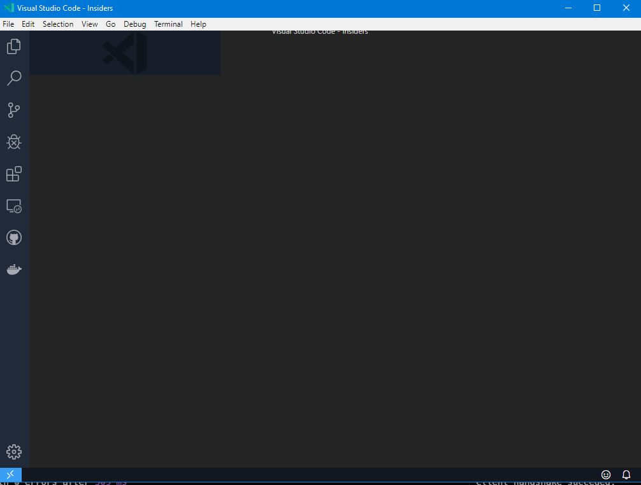Open the Help menu

point(198,24)
